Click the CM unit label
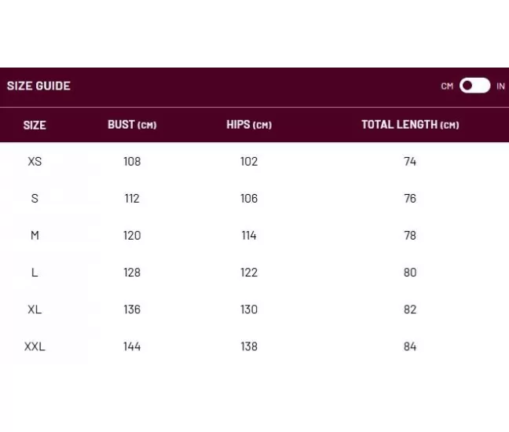The image size is (509, 432). pyautogui.click(x=447, y=86)
